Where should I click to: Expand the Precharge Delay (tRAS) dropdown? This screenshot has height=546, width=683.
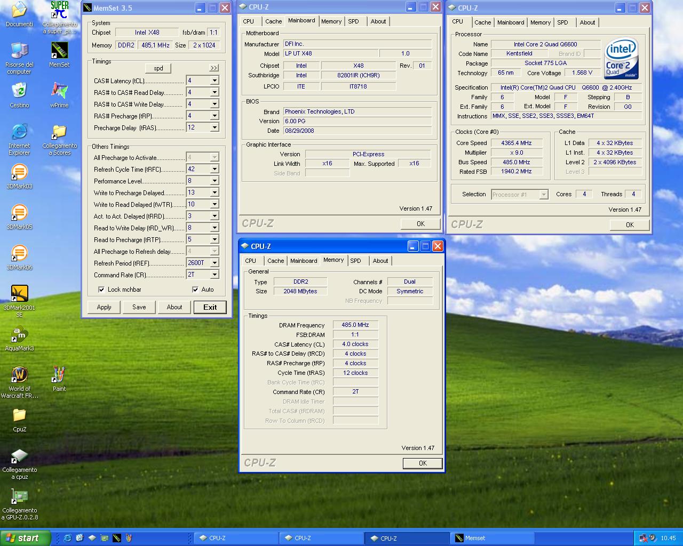point(215,127)
